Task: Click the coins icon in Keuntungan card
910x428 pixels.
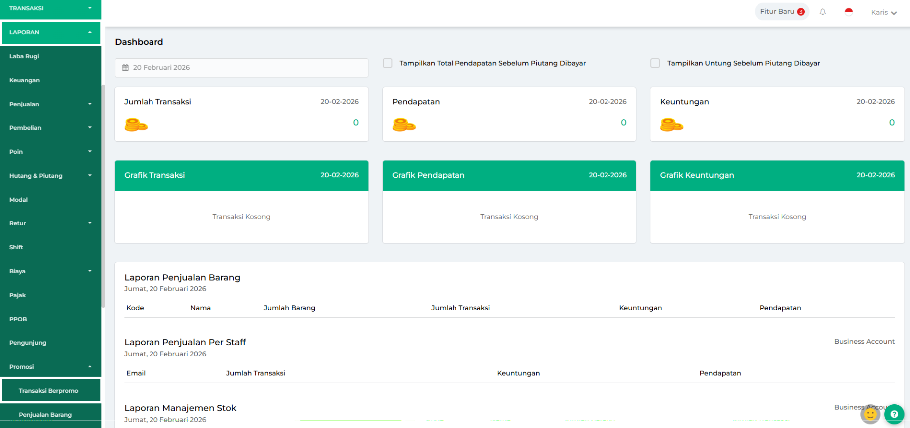Action: [x=671, y=125]
